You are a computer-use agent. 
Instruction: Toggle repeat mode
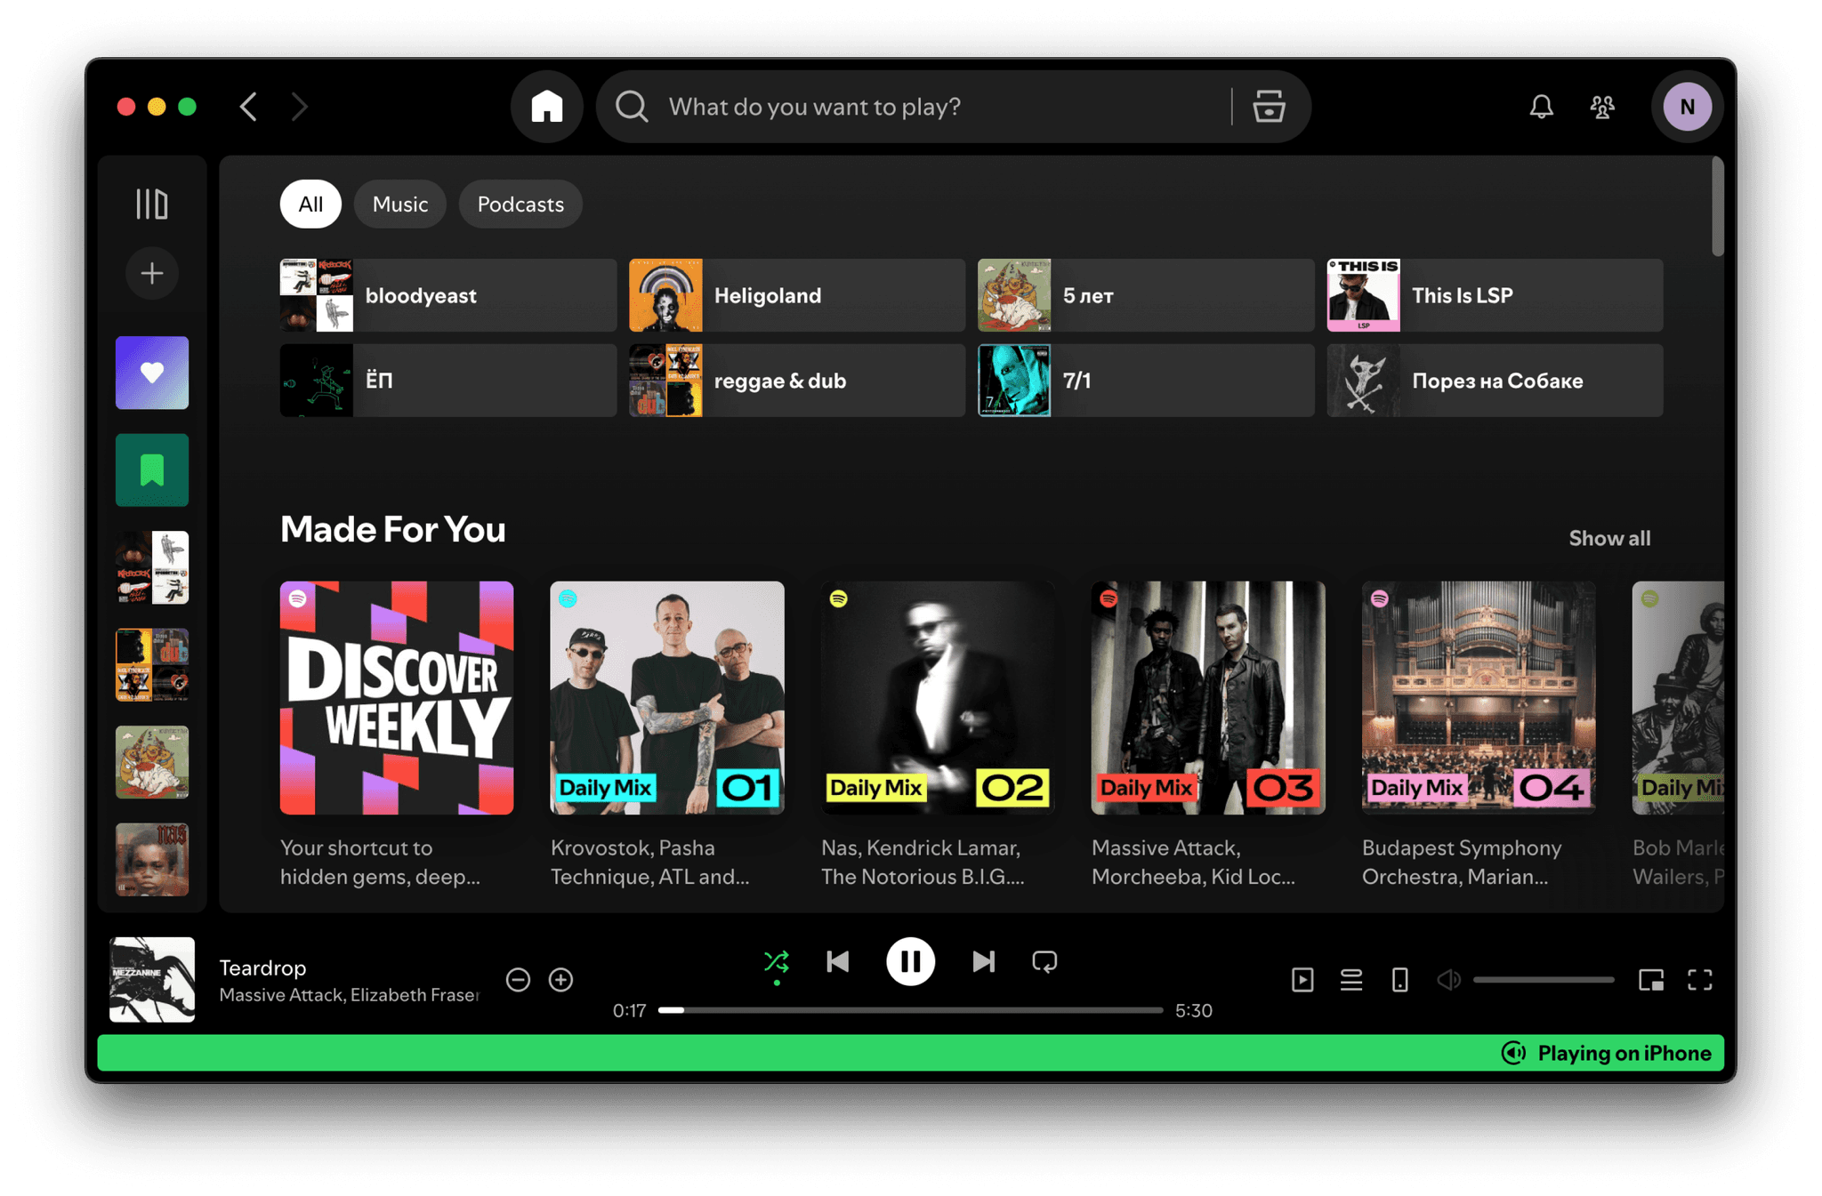tap(1044, 961)
